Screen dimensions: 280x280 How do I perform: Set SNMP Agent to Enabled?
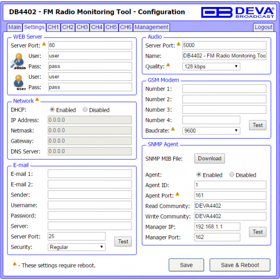pyautogui.click(x=199, y=174)
